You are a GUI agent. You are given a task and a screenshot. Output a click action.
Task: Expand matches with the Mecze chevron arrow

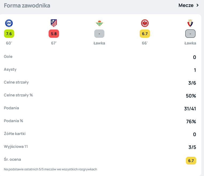pos(198,5)
